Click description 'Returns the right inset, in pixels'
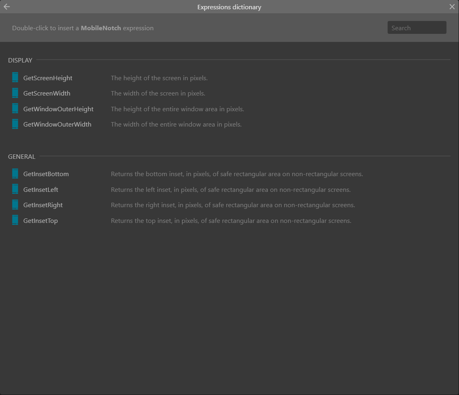 click(233, 205)
